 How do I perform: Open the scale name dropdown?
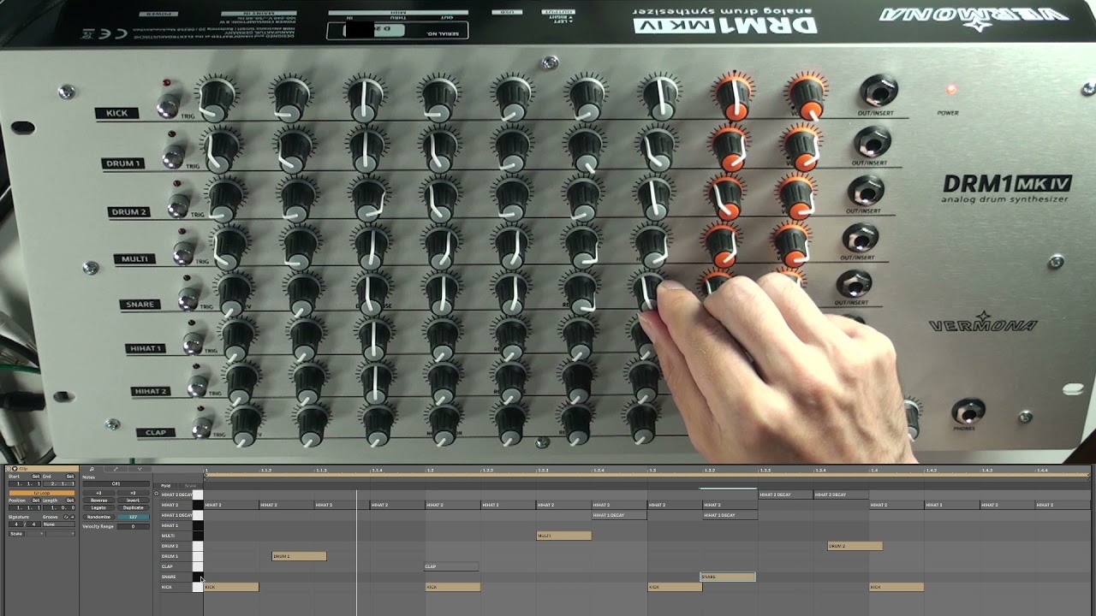60,534
